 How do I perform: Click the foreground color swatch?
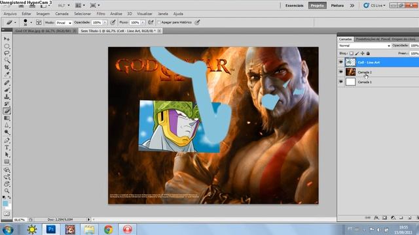click(5, 204)
